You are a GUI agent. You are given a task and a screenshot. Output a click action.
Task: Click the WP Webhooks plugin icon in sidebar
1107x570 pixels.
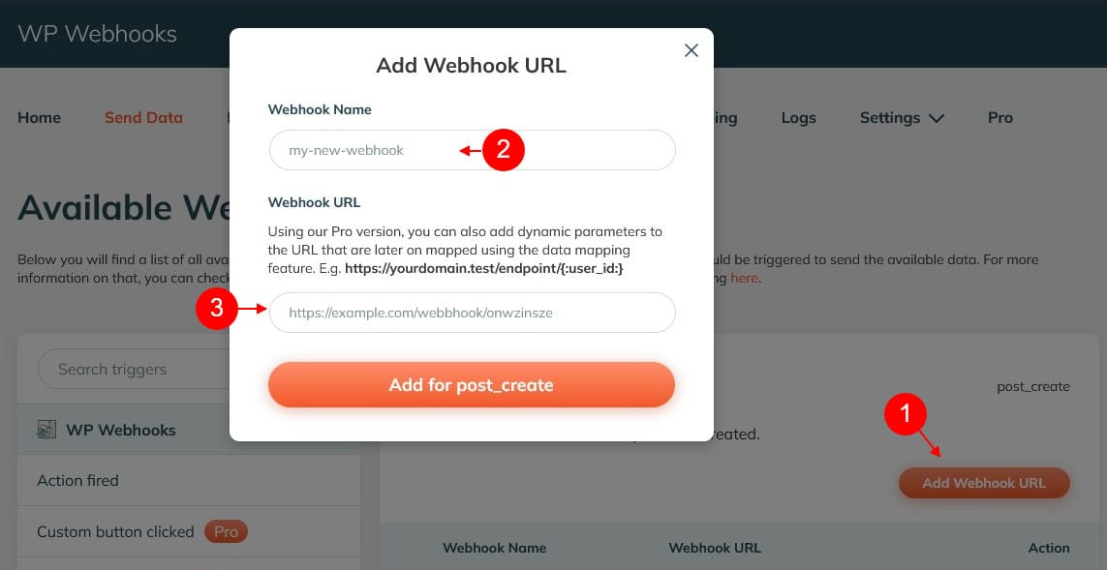coord(46,430)
